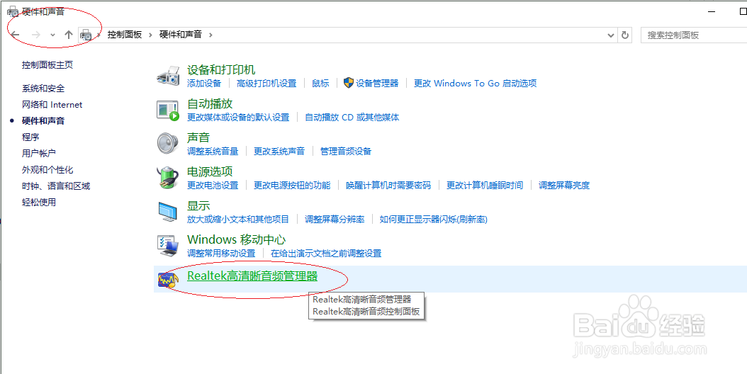
Task: Open 时钟、语言和区域 in sidebar
Action: coord(56,186)
